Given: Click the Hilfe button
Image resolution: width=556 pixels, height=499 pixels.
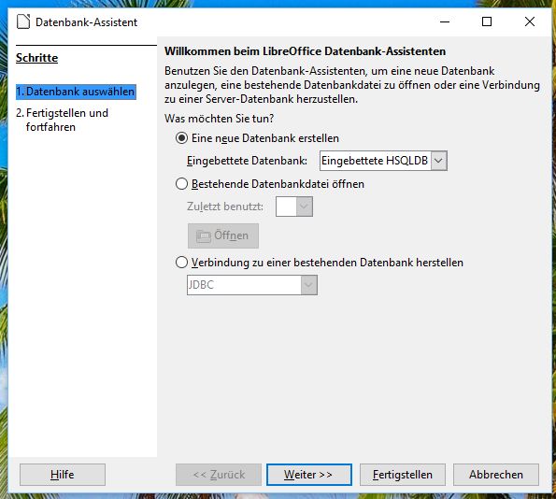Looking at the screenshot, I should coord(63,475).
